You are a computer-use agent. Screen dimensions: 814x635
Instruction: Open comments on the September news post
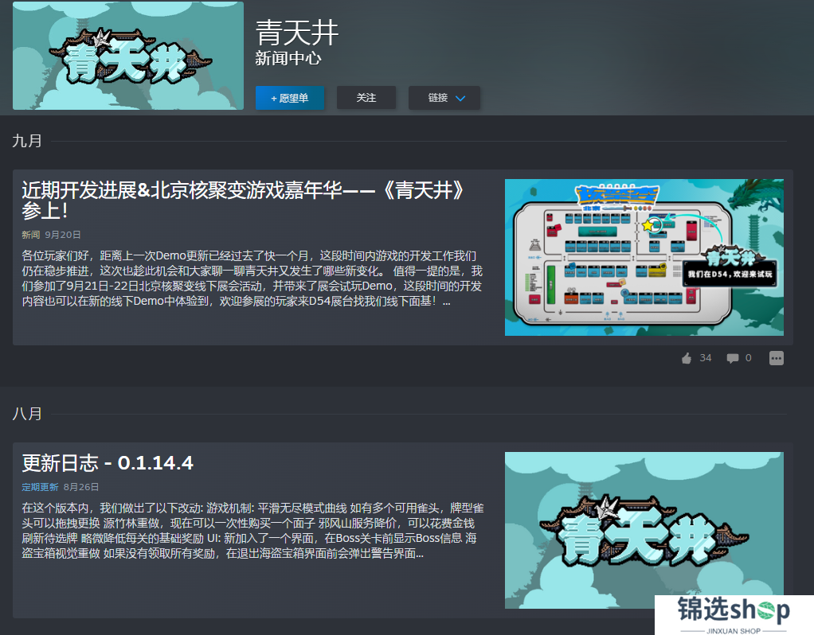[733, 358]
